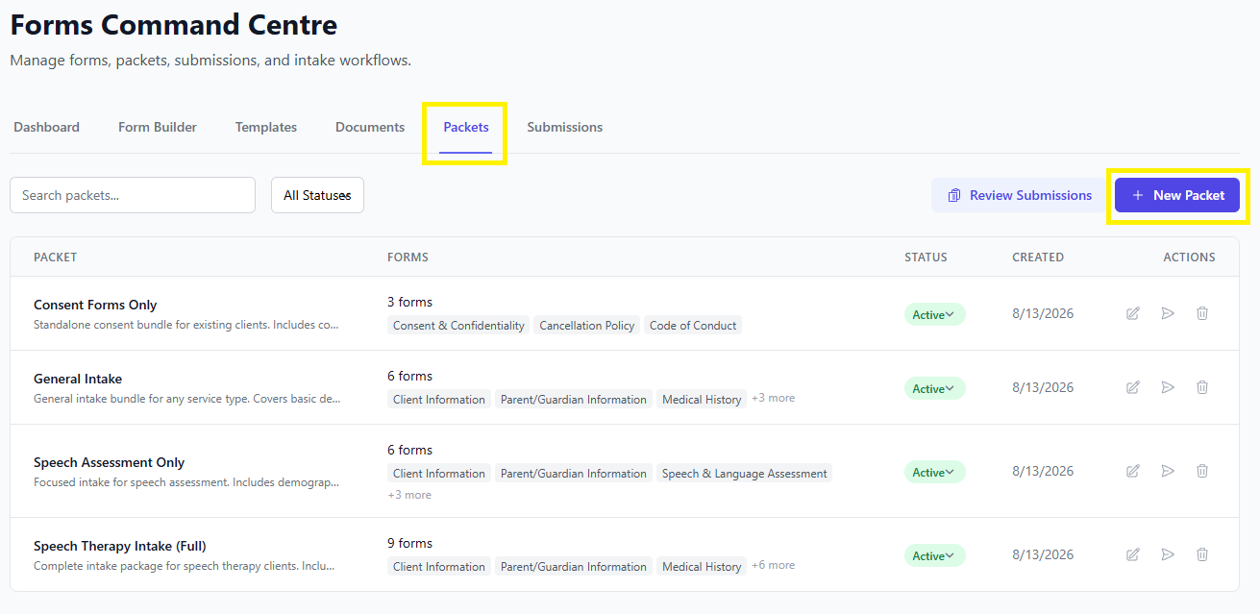Switch to the Dashboard tab
This screenshot has height=614, width=1260.
(46, 127)
